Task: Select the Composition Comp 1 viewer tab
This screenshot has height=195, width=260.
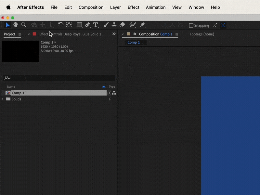Action: 156,34
